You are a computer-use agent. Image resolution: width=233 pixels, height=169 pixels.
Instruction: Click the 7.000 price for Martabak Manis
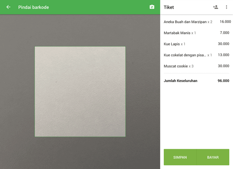pos(224,33)
